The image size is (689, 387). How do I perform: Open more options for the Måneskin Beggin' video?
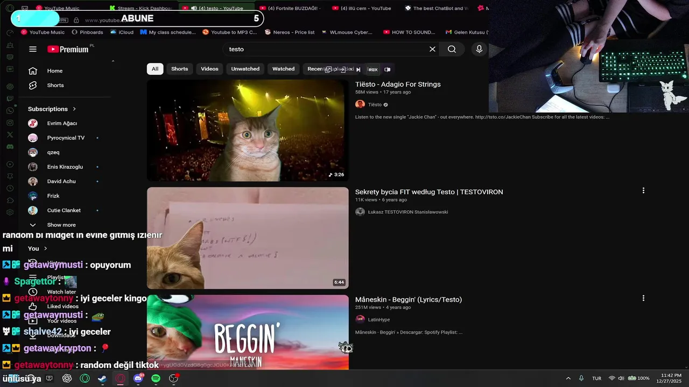[643, 298]
